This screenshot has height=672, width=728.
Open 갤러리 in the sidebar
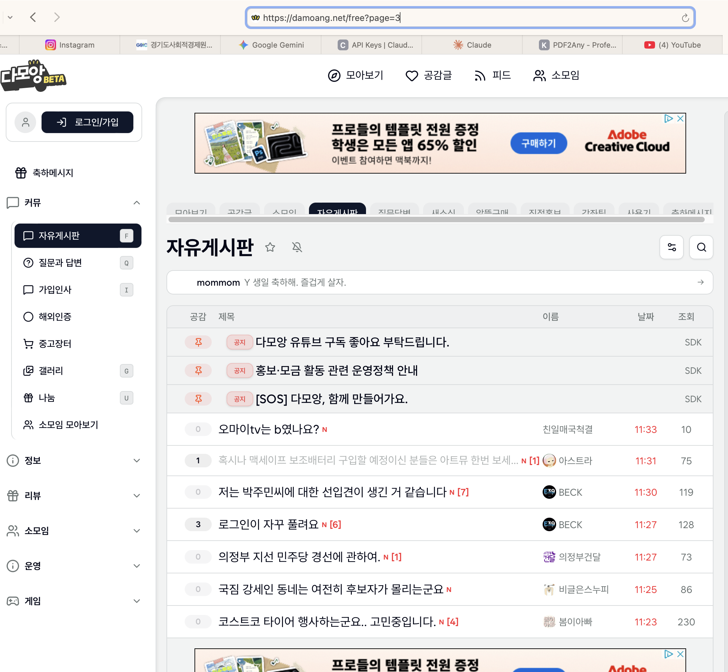coord(78,371)
